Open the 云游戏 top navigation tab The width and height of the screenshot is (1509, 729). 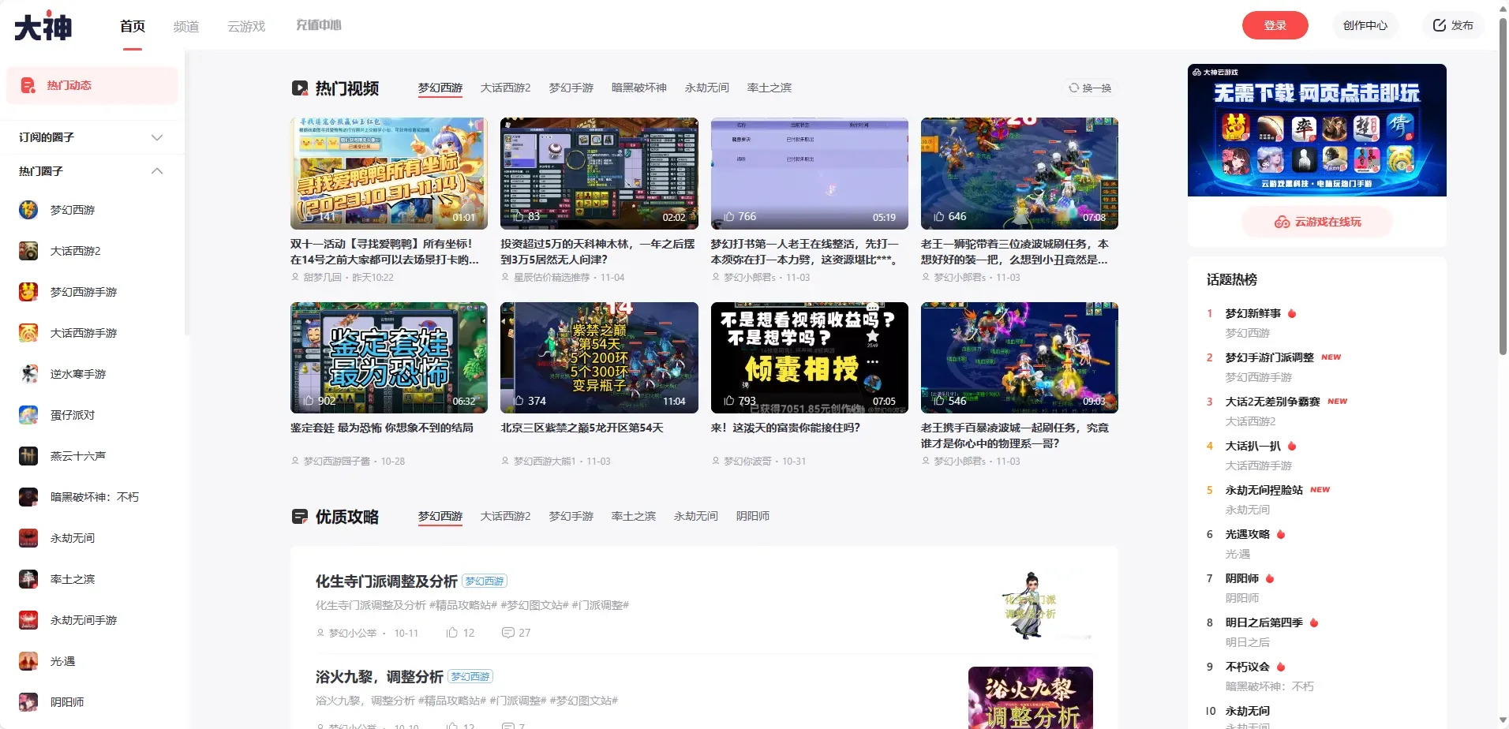(x=246, y=26)
